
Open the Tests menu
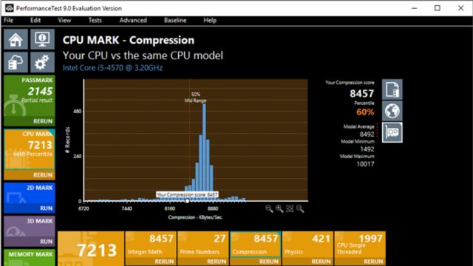[95, 20]
